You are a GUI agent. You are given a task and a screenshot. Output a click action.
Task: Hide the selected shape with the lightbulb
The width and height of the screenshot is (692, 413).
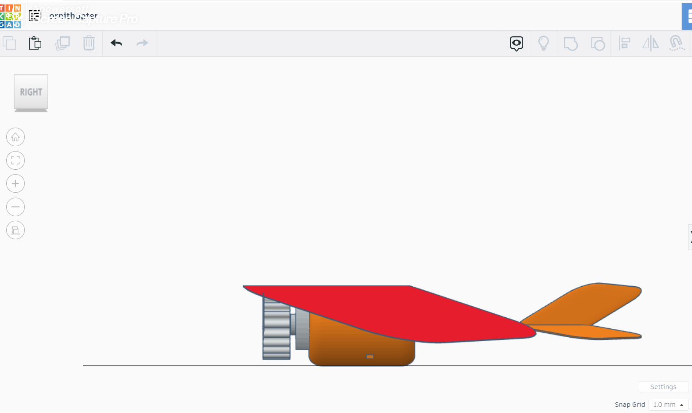(x=543, y=43)
